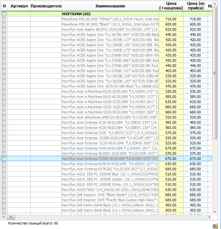Click markup price 925.00 for Aspire 5810TG
Screen dimensions: 221x229
point(171,29)
